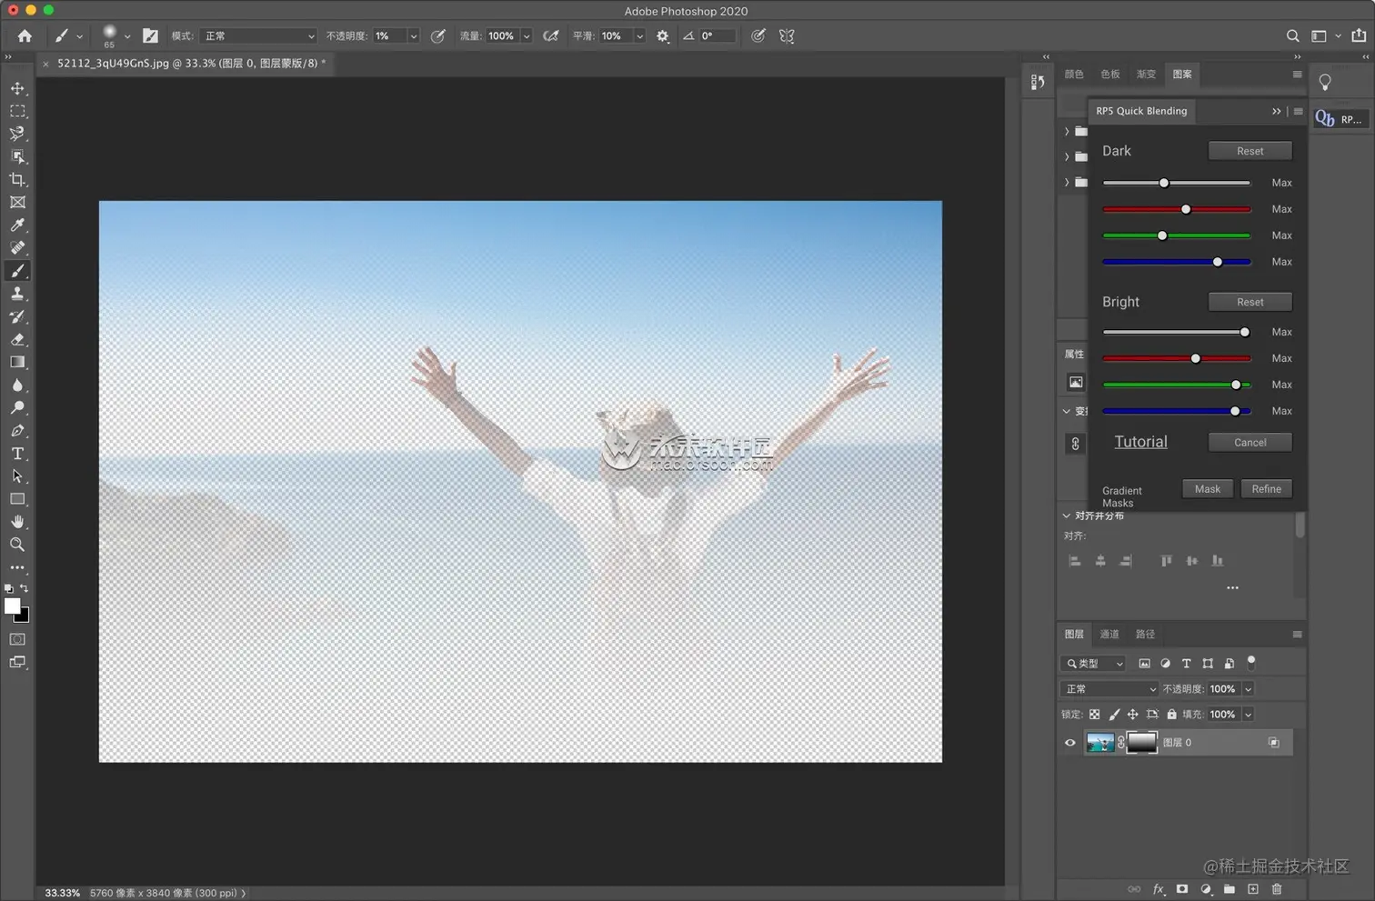Click the delete layer trash icon

pos(1277,889)
